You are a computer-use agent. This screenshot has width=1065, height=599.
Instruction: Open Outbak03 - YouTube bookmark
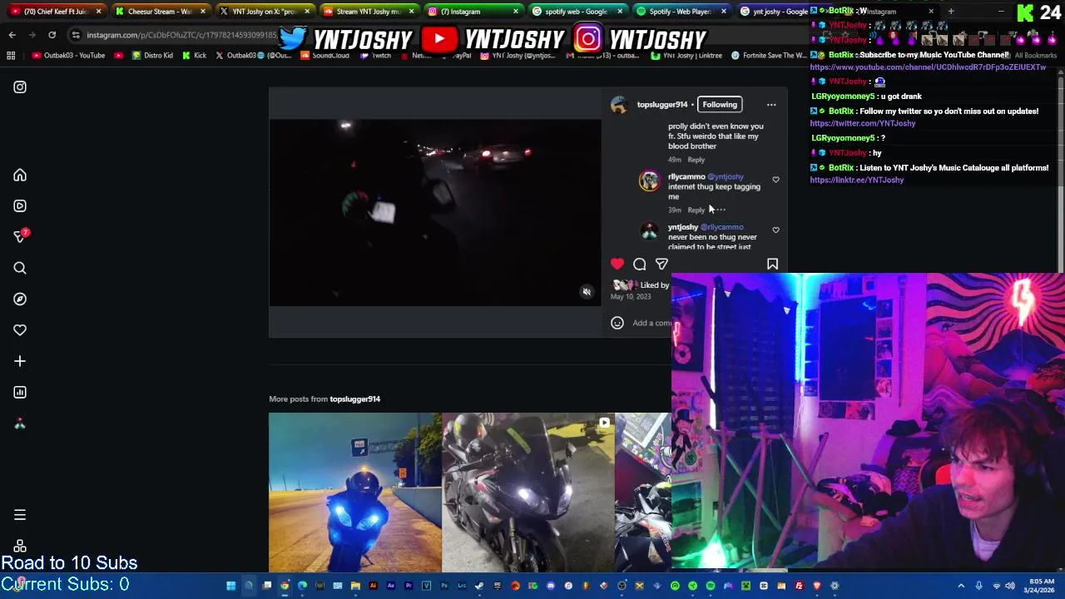click(x=68, y=56)
